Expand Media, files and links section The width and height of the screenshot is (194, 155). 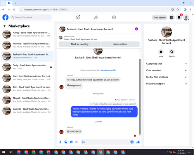tap(166, 77)
